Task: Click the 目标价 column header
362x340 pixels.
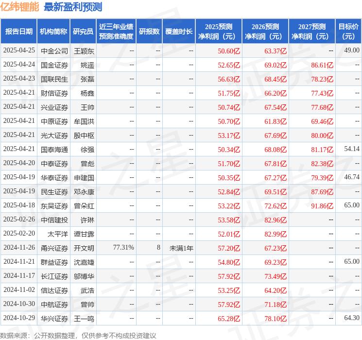Action: click(348, 32)
